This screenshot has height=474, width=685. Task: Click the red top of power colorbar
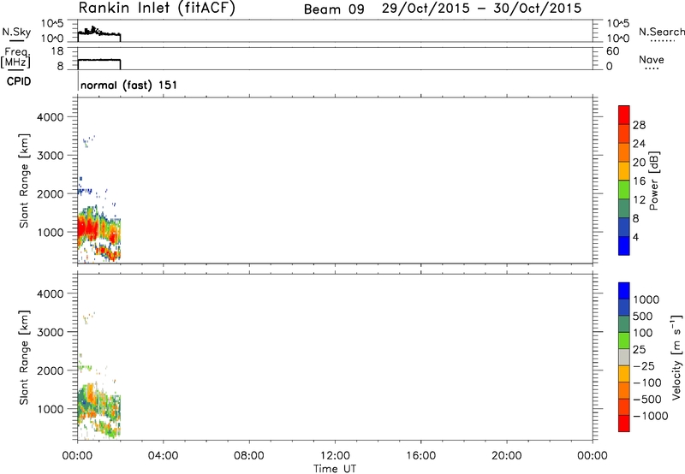pos(624,114)
